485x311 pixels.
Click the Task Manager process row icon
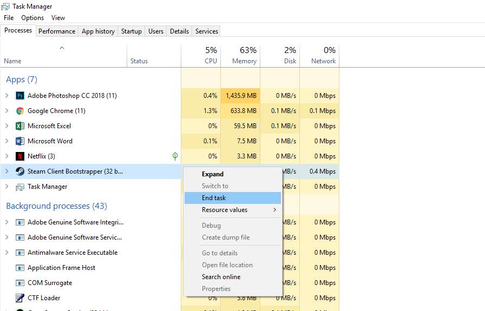[x=20, y=187]
